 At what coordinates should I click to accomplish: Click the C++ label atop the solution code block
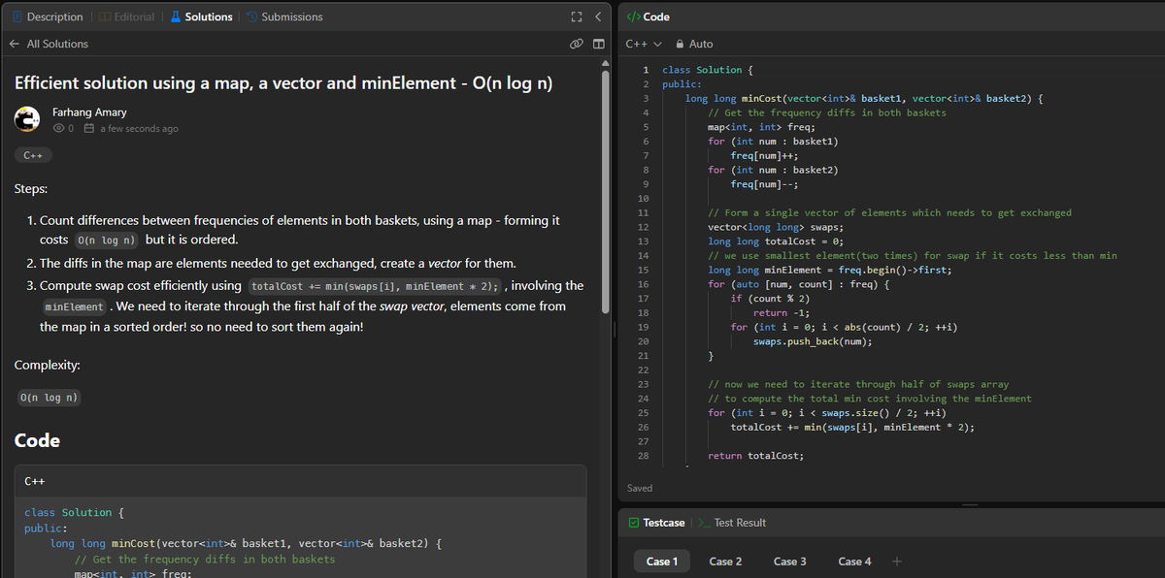tap(35, 481)
